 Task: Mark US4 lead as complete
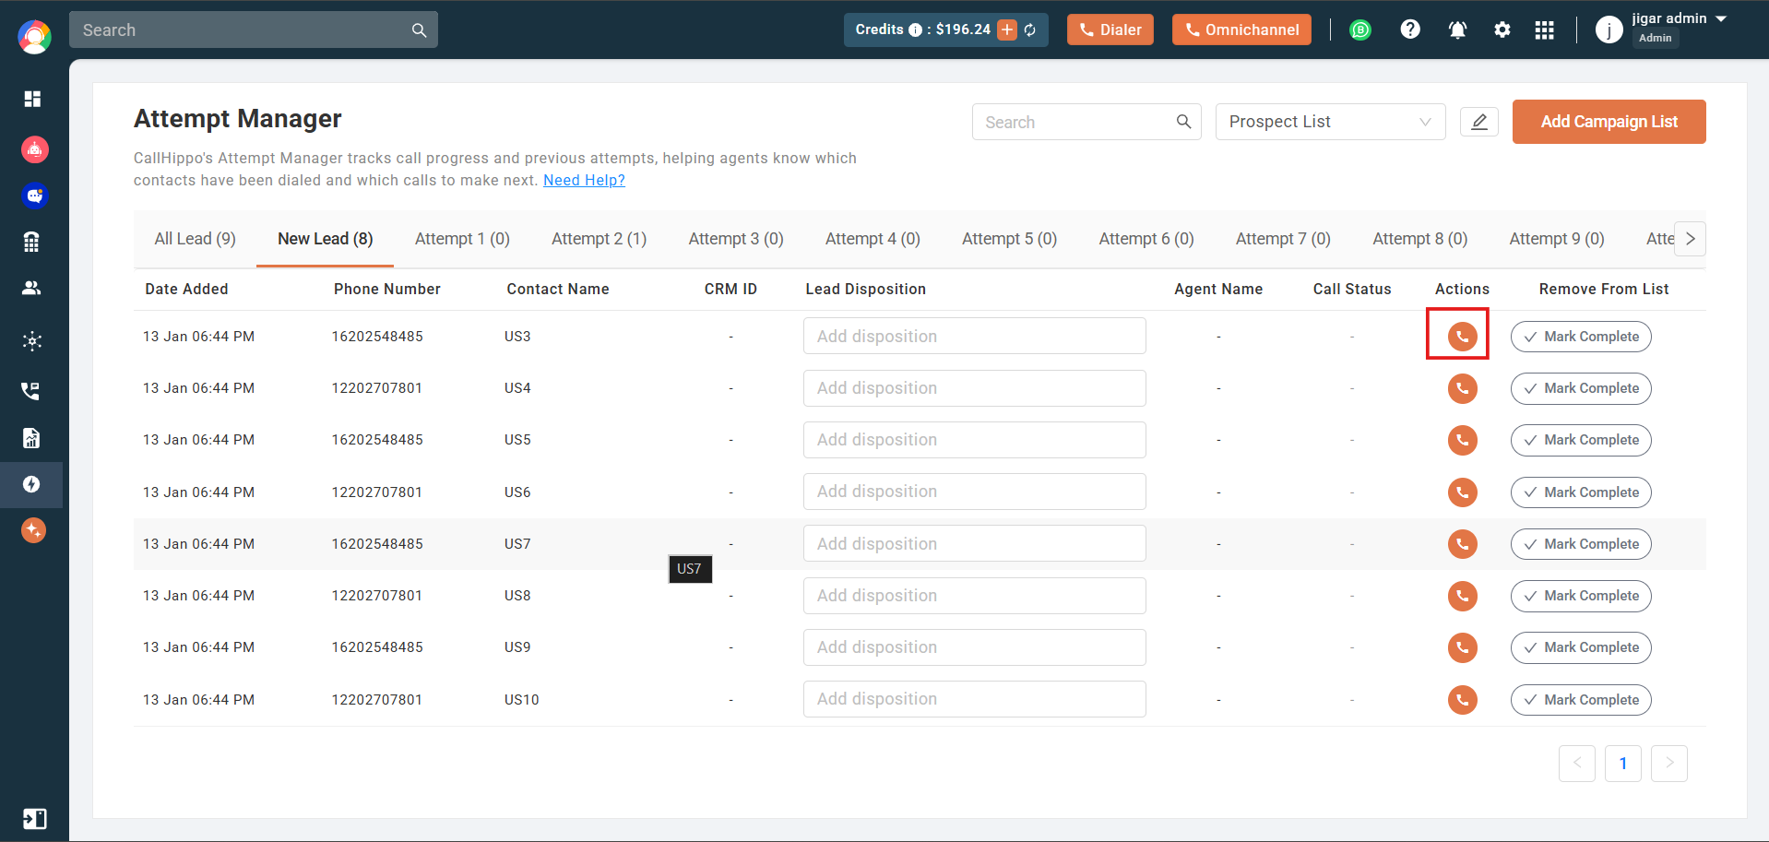(1581, 388)
